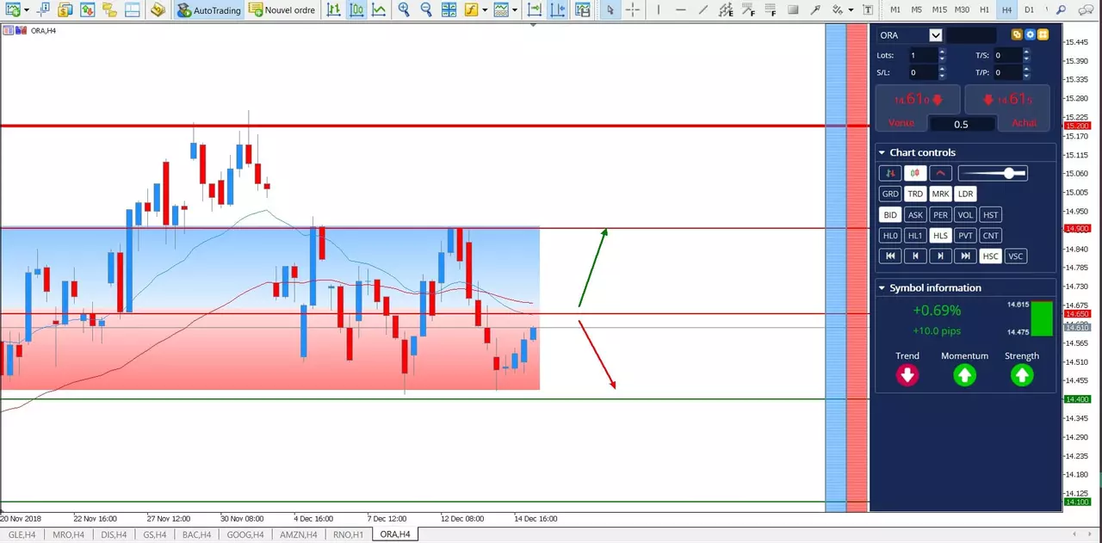Screen dimensions: 1102x543
Task: Click the zoom out magnifier icon
Action: tap(426, 10)
